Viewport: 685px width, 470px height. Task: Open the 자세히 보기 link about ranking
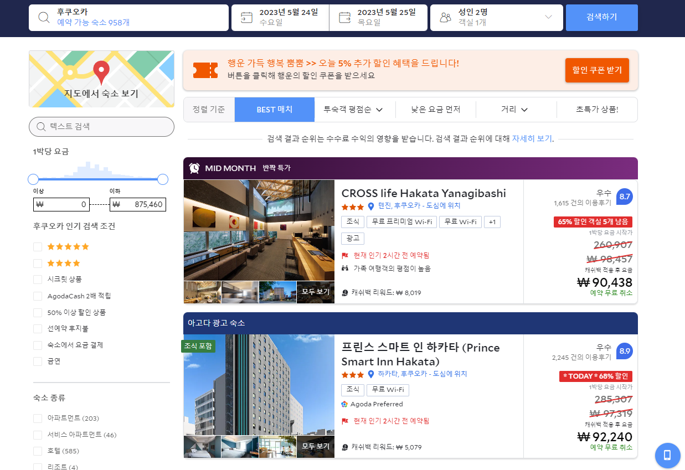point(532,139)
